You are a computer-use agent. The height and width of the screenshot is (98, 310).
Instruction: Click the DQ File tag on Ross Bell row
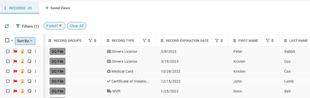pyautogui.click(x=57, y=91)
